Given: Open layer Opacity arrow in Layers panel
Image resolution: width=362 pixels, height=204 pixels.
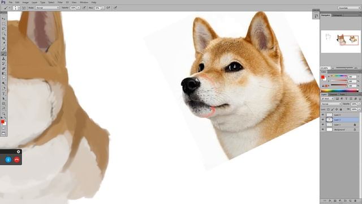Looking at the screenshot, I should pos(359,104).
